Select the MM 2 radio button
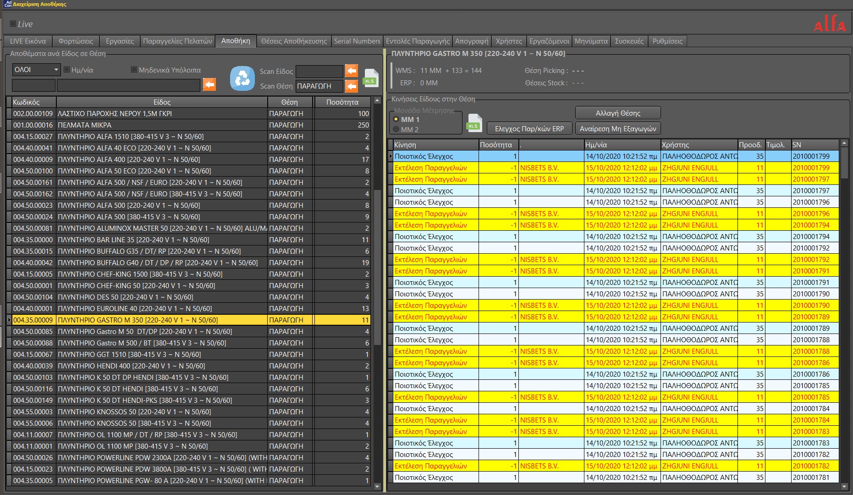853x495 pixels. pos(396,129)
